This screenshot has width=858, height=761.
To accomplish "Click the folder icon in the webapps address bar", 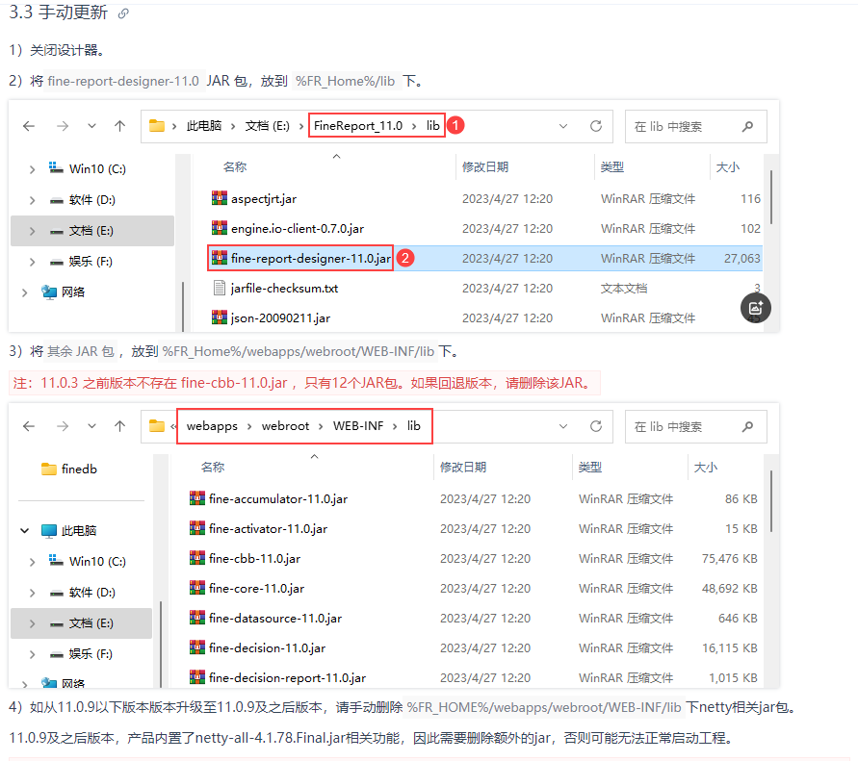I will pos(157,425).
